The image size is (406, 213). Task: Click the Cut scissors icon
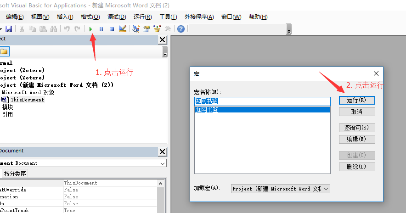click(x=22, y=29)
